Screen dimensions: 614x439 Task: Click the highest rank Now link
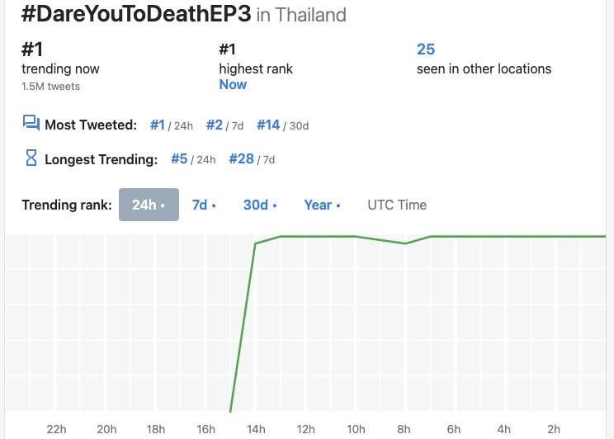[233, 84]
